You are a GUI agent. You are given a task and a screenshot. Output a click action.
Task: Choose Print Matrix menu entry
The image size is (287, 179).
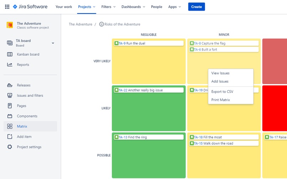231,100
